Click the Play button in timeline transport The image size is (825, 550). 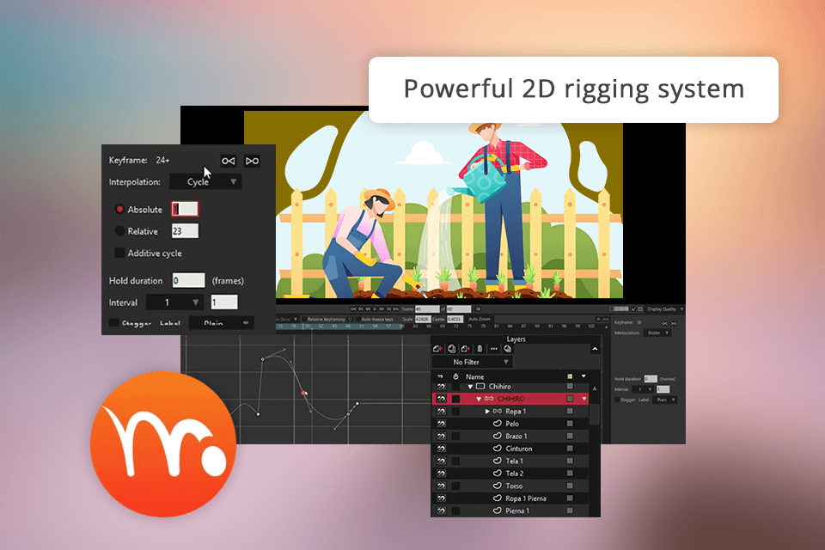click(375, 309)
